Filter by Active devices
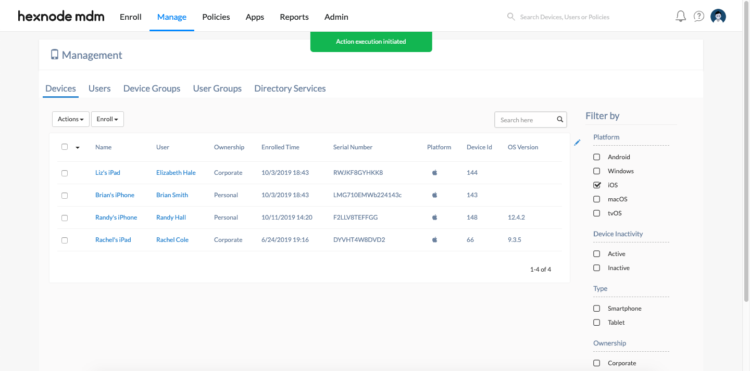Viewport: 750px width, 371px height. [597, 254]
